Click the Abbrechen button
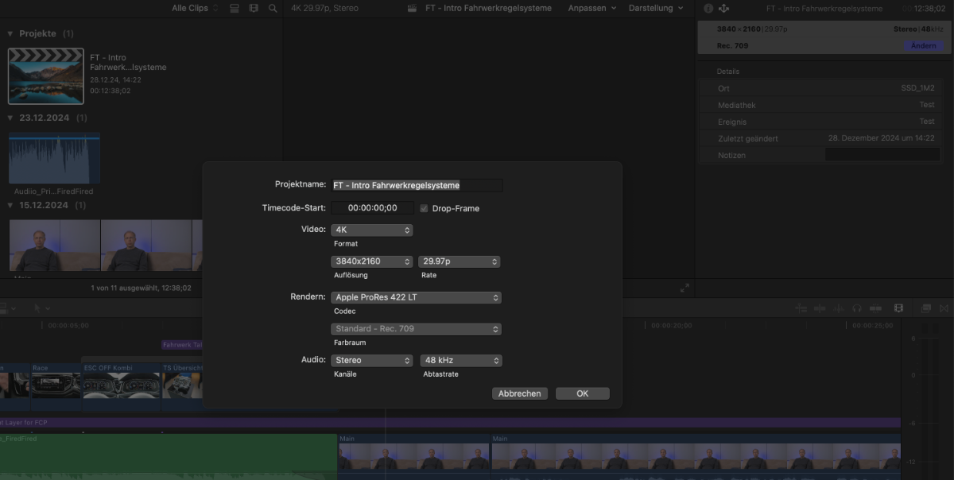Viewport: 954px width, 480px height. coord(520,393)
